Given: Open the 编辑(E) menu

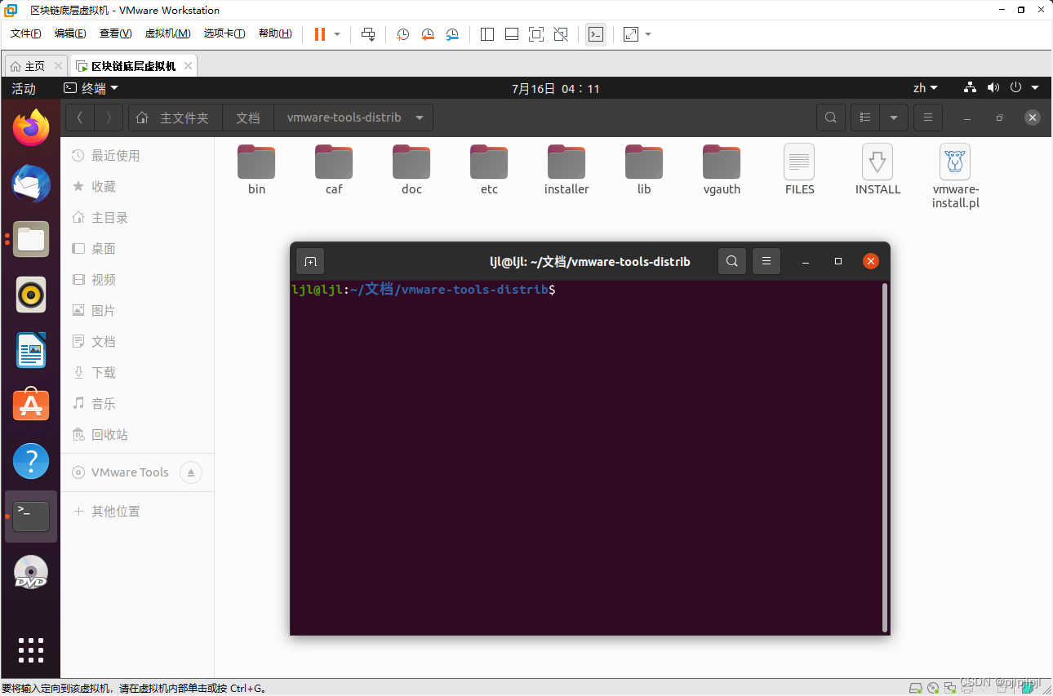Looking at the screenshot, I should tap(70, 33).
